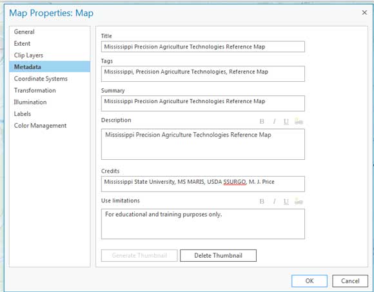The image size is (374, 292).
Task: Click insert image icon above Use limitations
Action: (x=299, y=201)
